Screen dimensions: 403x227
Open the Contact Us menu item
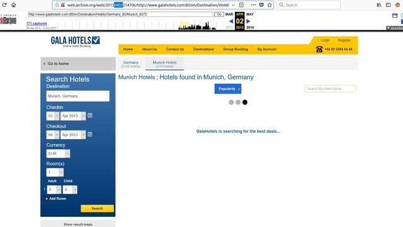[175, 49]
